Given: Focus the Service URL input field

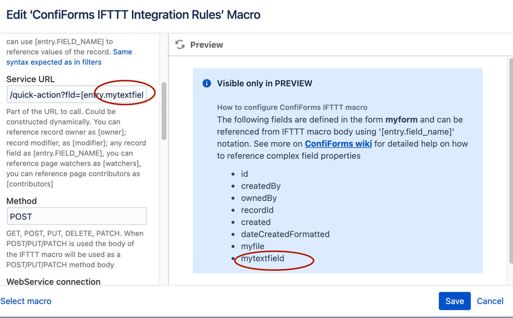Looking at the screenshot, I should 77,95.
